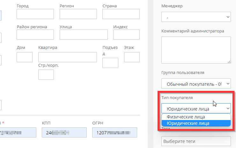
Task: Click the КПП input field
Action: click(64, 132)
